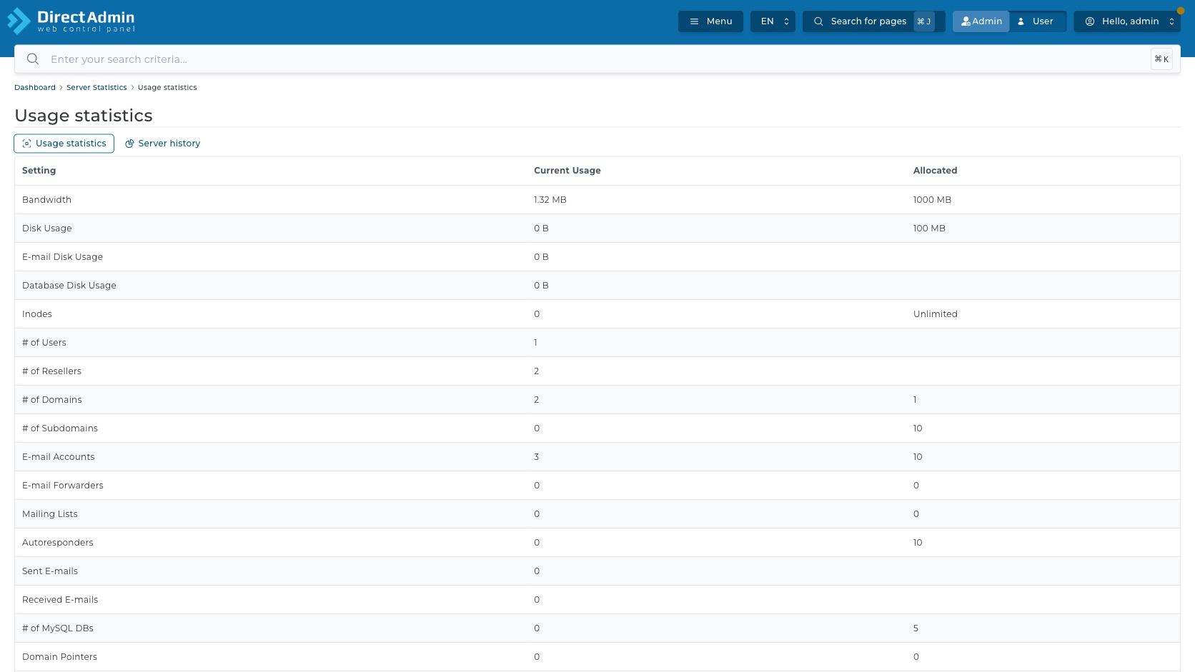Go to Dashboard breadcrumb
1195x672 pixels.
35,87
